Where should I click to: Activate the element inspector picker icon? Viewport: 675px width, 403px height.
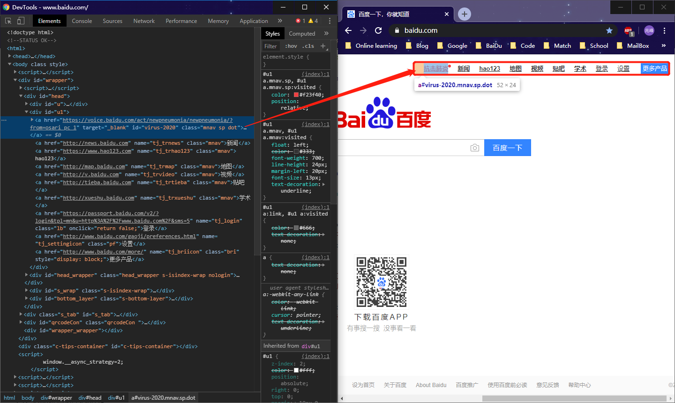coord(8,21)
